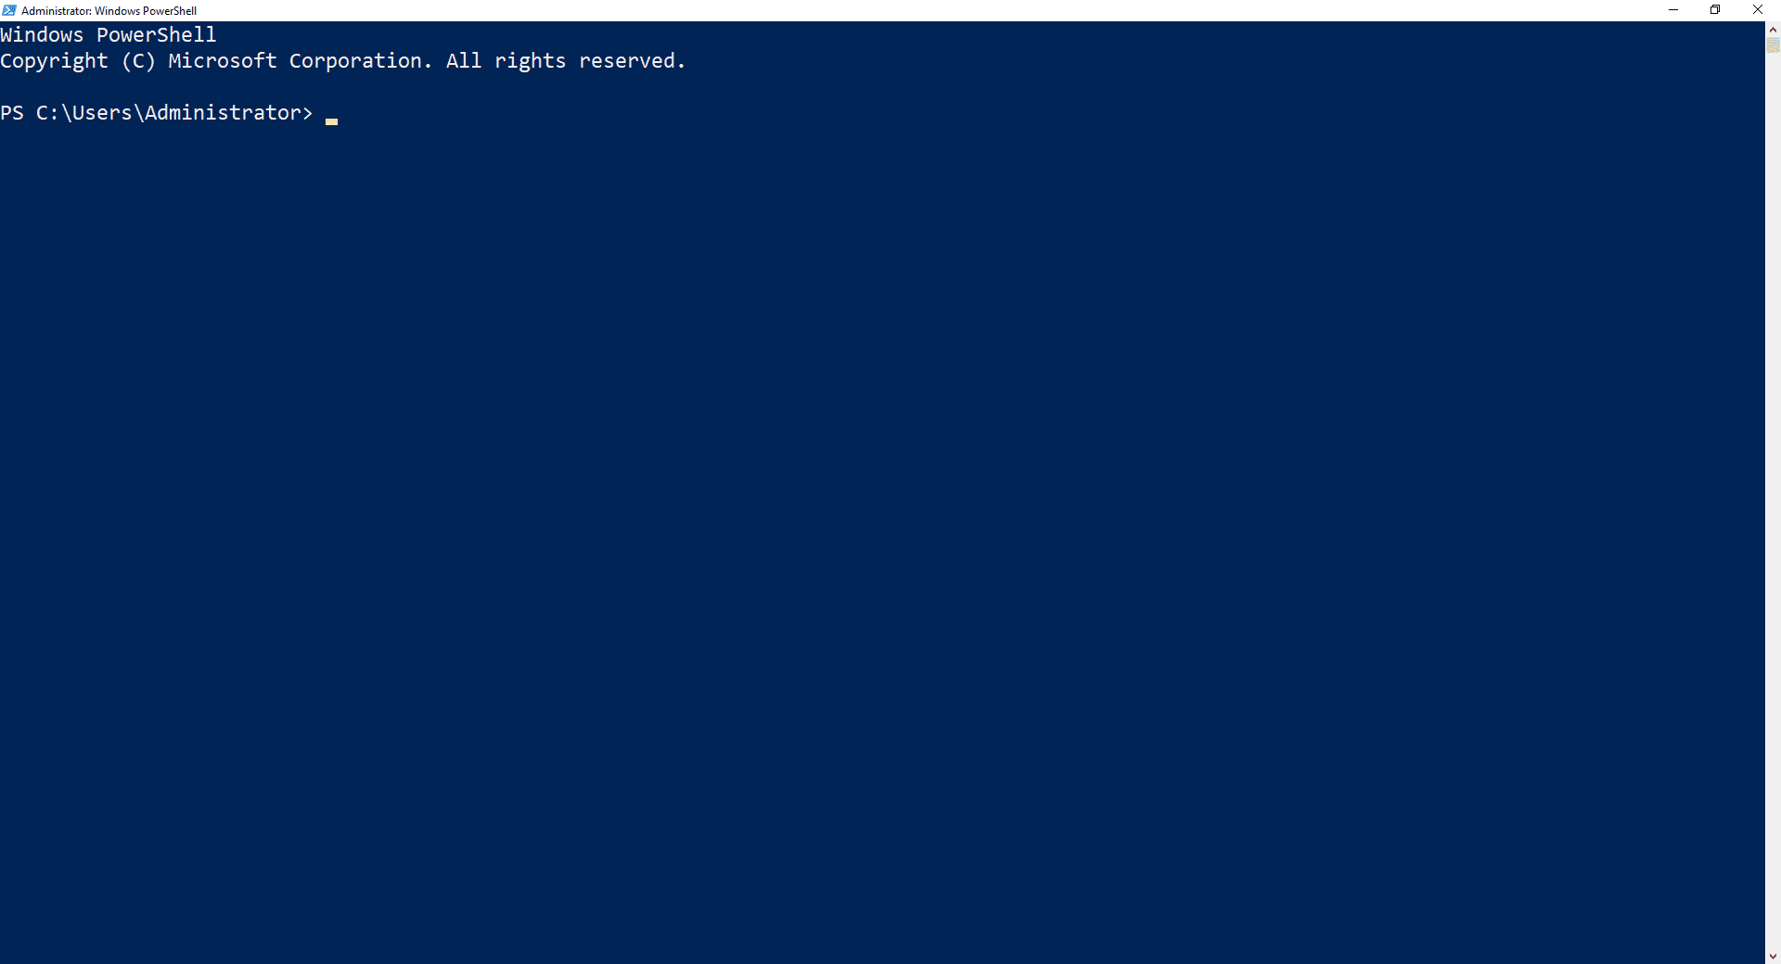Click the PS prompt prefix text

click(x=12, y=113)
